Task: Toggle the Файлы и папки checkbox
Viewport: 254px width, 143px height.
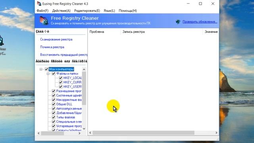Action: (x=54, y=73)
